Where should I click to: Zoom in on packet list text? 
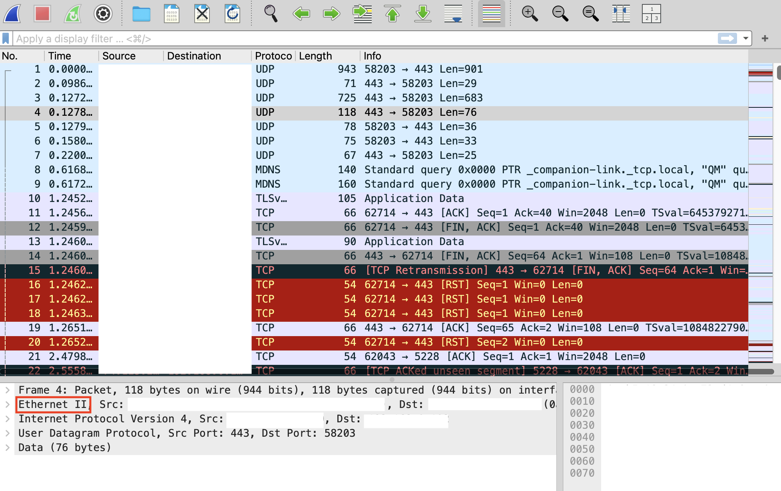(x=530, y=14)
